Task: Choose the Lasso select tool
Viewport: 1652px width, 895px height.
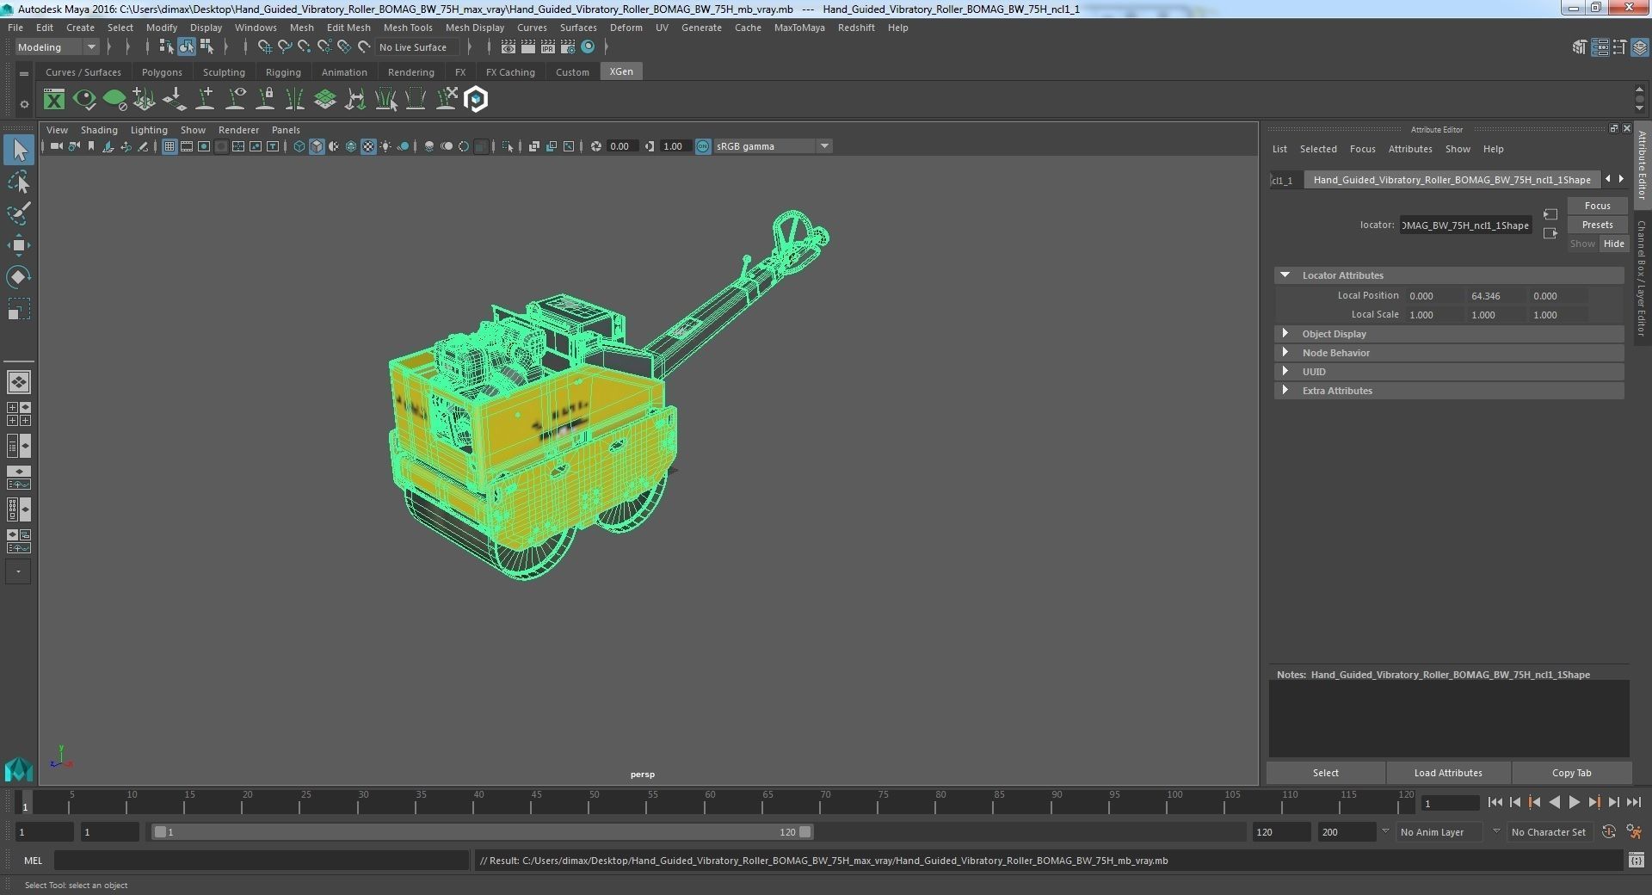Action: tap(19, 182)
